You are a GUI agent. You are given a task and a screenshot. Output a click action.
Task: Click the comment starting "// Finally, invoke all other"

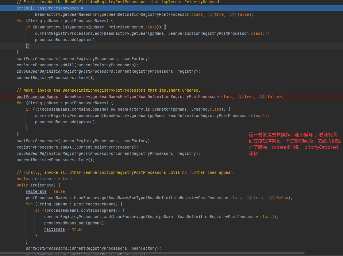tap(126, 173)
